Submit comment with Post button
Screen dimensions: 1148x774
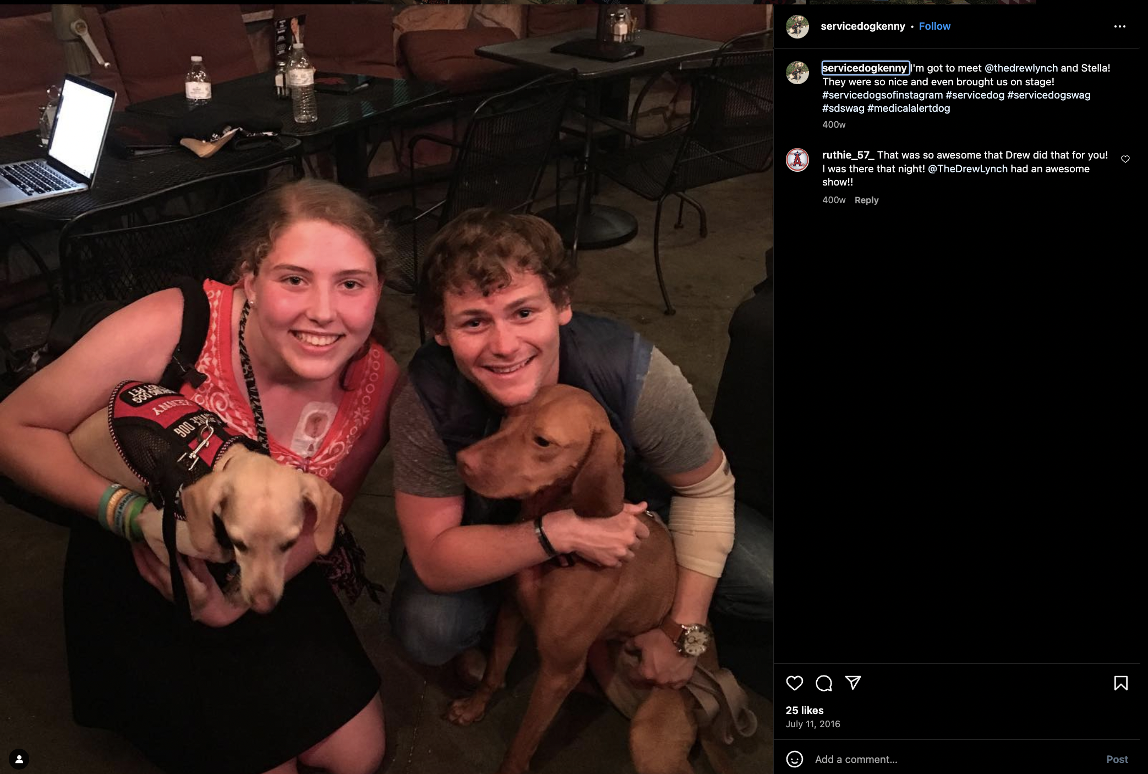1117,759
